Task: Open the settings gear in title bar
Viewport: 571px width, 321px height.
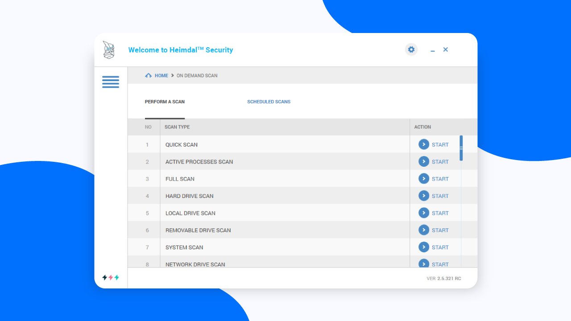Action: click(411, 49)
